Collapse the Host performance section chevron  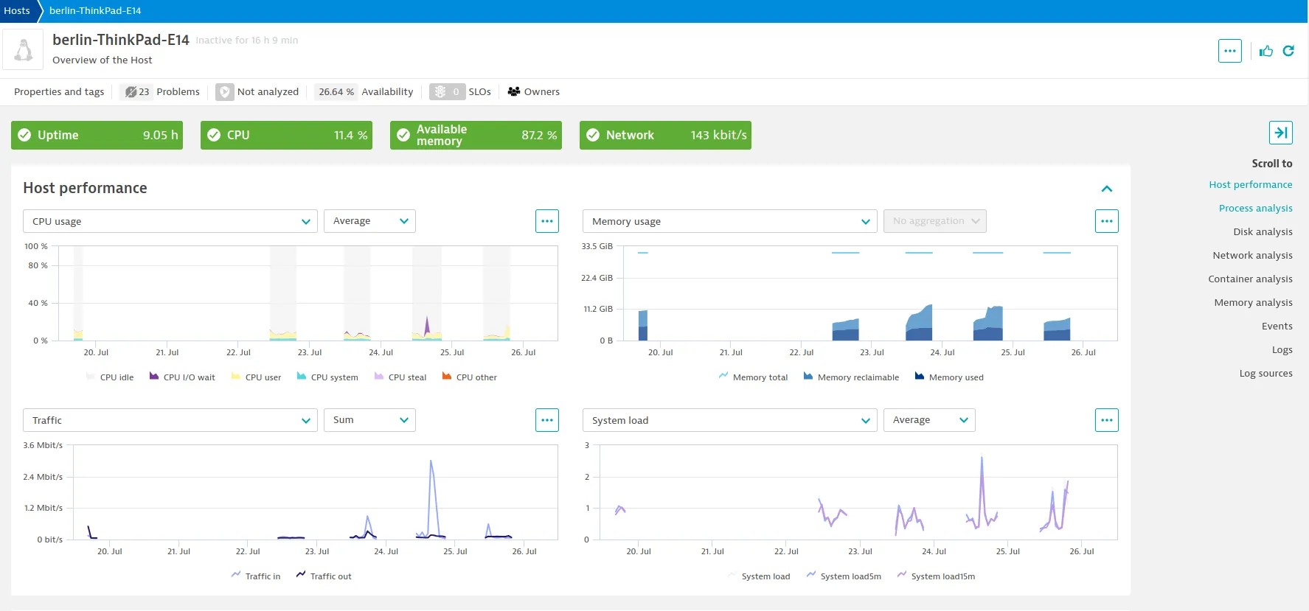point(1106,189)
